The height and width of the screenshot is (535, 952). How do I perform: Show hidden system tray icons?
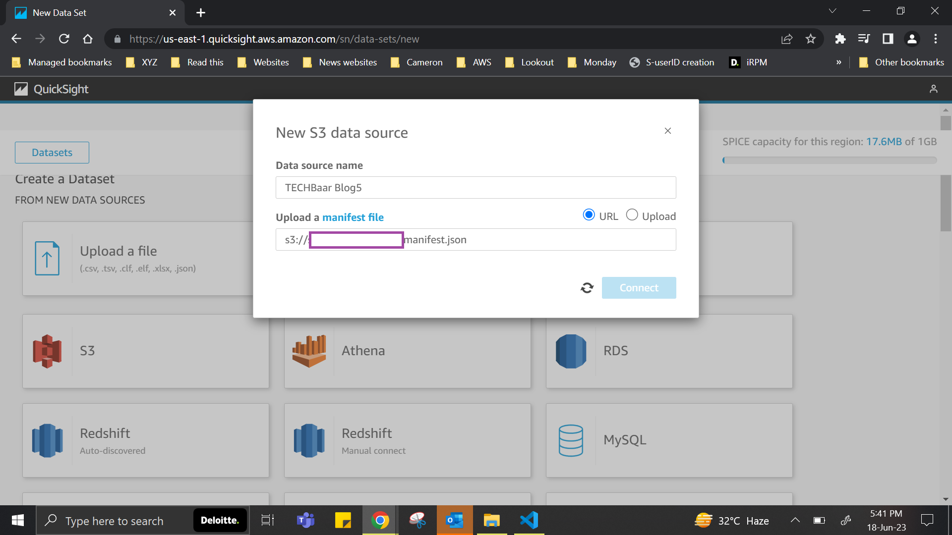(x=795, y=521)
